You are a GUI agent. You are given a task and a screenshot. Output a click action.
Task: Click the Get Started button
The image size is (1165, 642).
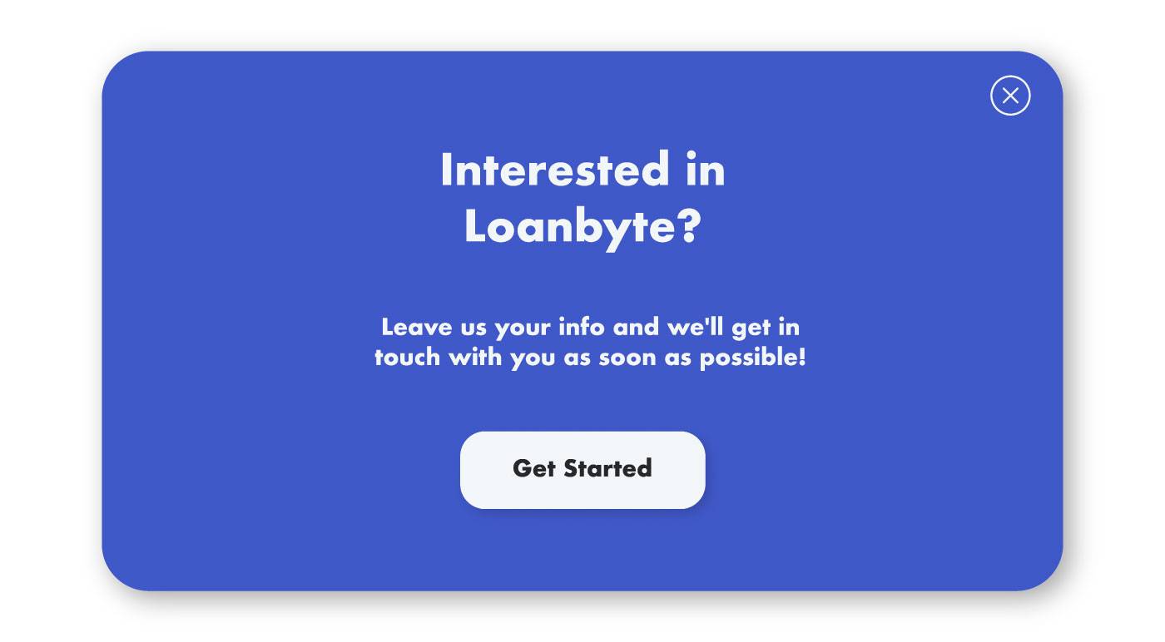pos(582,470)
